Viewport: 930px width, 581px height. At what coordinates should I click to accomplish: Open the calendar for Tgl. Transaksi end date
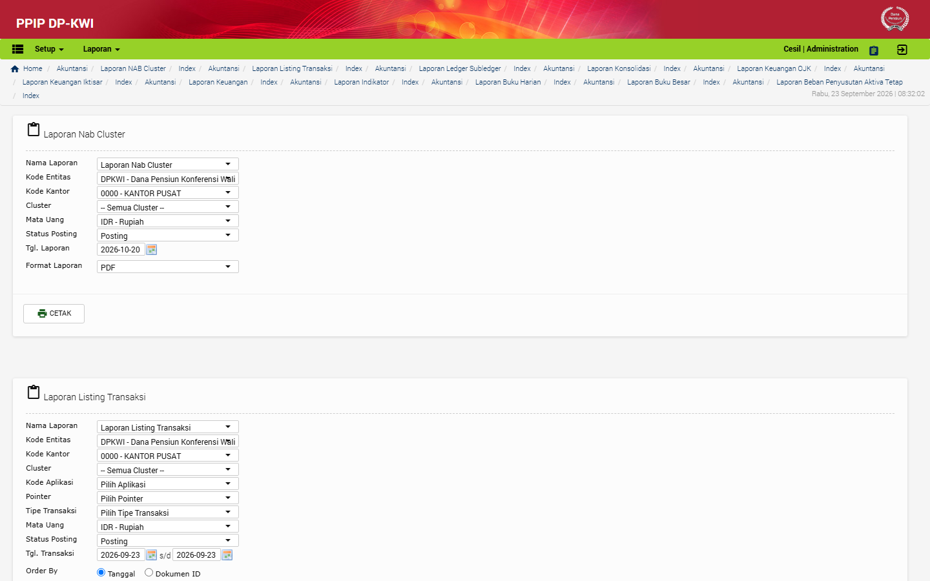coord(227,555)
